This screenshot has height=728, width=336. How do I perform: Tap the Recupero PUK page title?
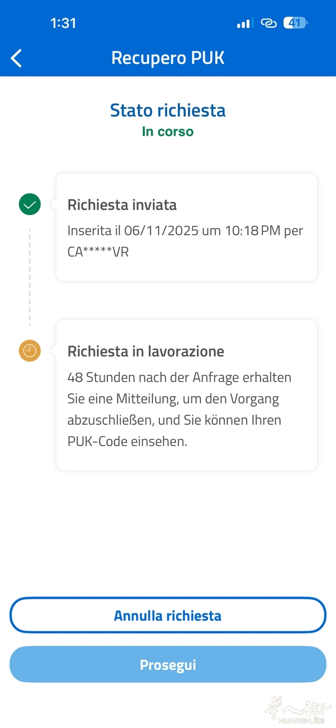coord(168,58)
